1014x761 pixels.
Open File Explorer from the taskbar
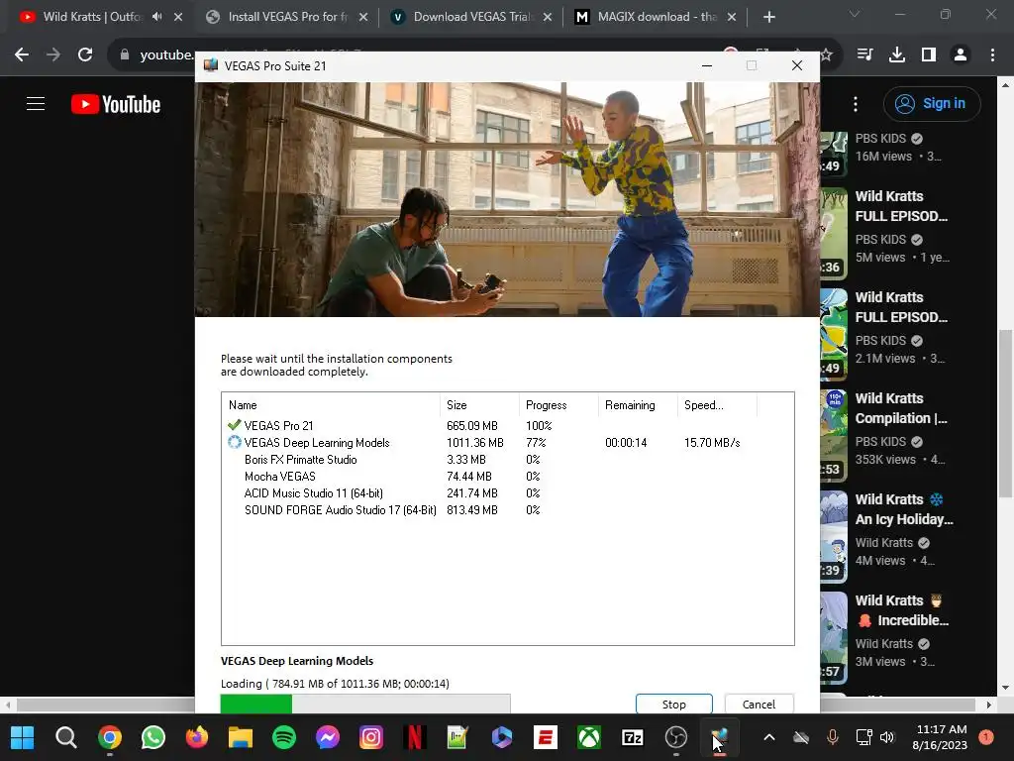click(x=240, y=737)
